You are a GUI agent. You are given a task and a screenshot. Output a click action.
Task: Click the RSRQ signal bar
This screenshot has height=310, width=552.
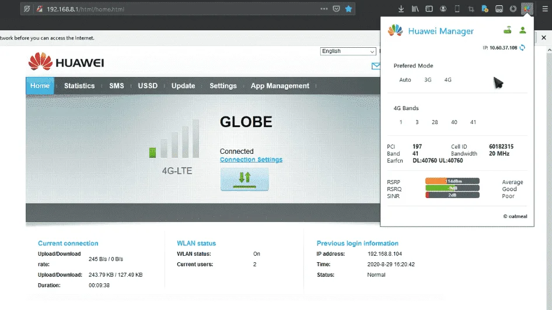click(x=452, y=188)
